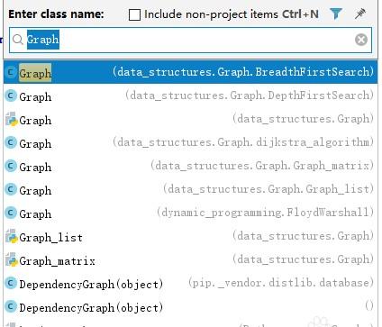
Task: Open Graph class in FloydWarshall
Action: pos(191,213)
